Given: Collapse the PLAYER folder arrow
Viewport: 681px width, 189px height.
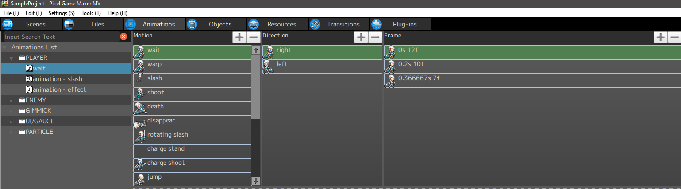Looking at the screenshot, I should [x=12, y=58].
